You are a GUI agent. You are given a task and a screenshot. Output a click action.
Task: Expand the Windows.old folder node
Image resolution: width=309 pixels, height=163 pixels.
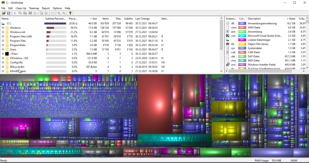pos(3,32)
